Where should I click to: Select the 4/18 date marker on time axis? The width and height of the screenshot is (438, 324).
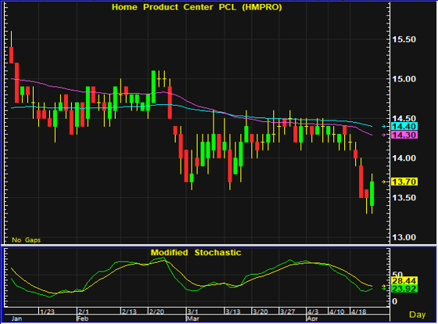click(358, 311)
